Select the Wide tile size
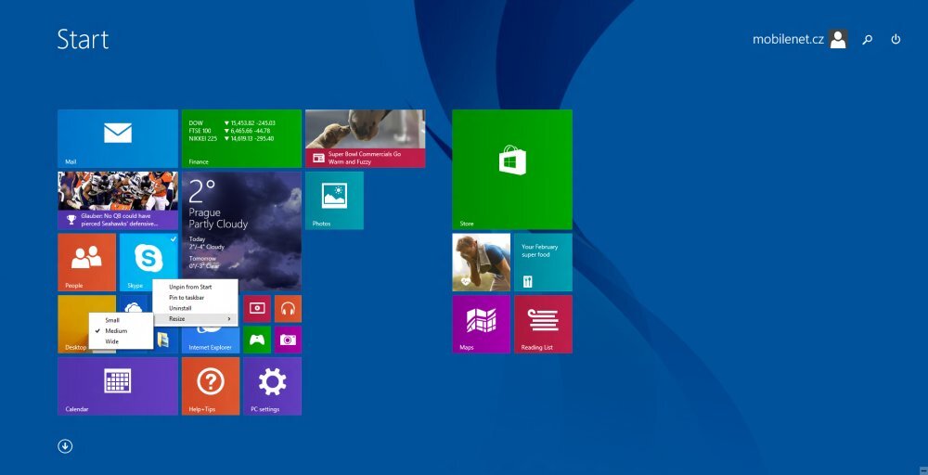The width and height of the screenshot is (928, 475). click(121, 341)
